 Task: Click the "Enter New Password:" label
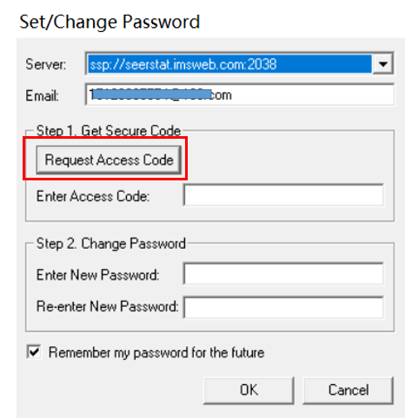click(98, 275)
